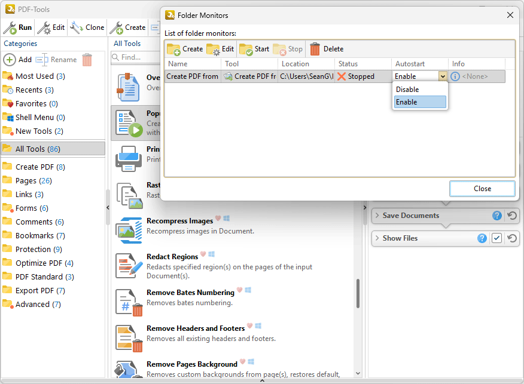Image resolution: width=524 pixels, height=384 pixels.
Task: Click the Info icon in monitor row
Action: click(x=455, y=76)
